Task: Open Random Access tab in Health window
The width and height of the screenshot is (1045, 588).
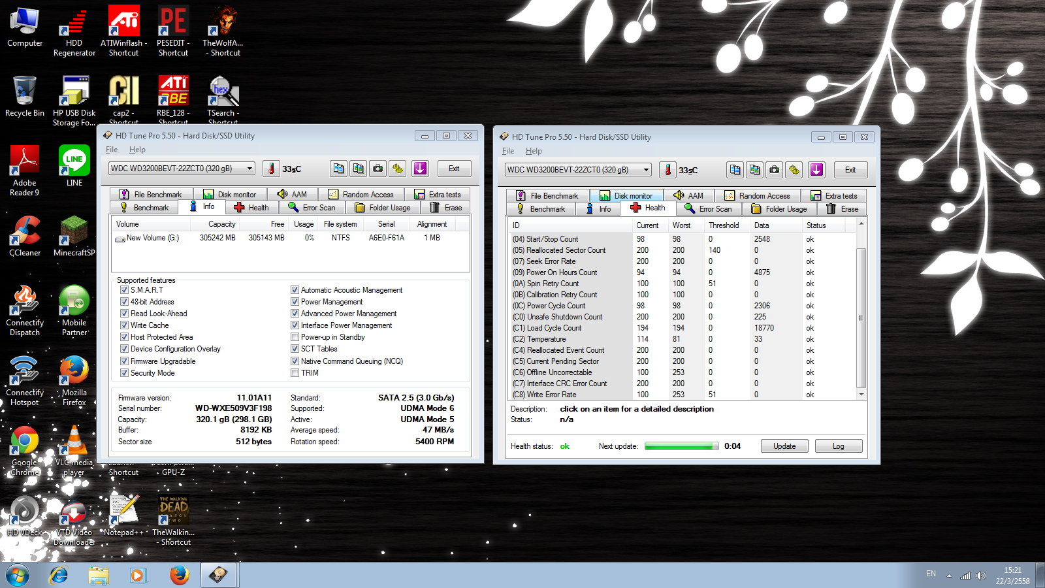Action: click(x=757, y=196)
